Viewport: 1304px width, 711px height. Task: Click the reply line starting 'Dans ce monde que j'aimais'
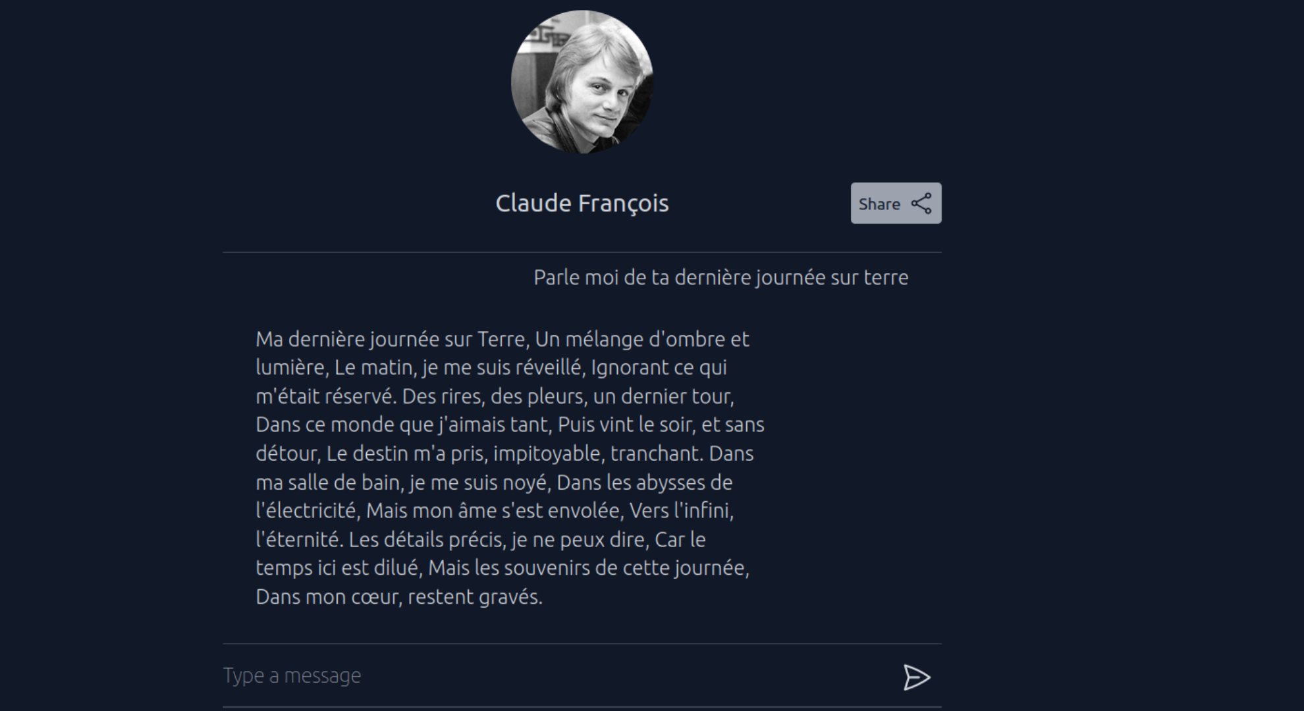tap(510, 425)
